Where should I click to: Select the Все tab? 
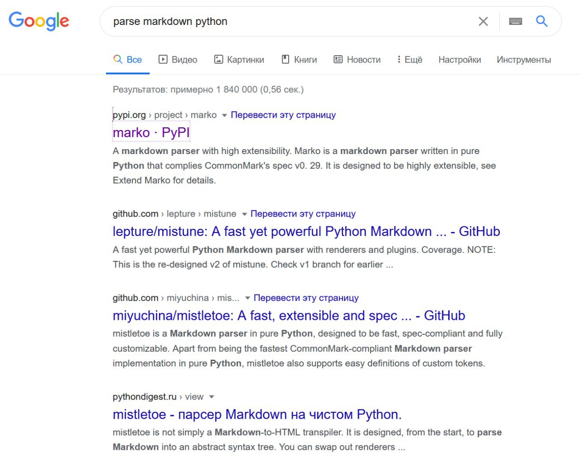(x=128, y=59)
